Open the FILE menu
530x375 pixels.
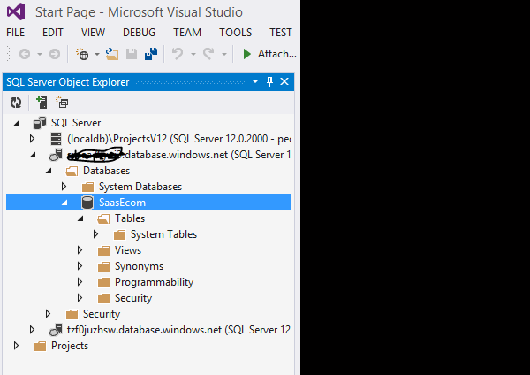[16, 33]
